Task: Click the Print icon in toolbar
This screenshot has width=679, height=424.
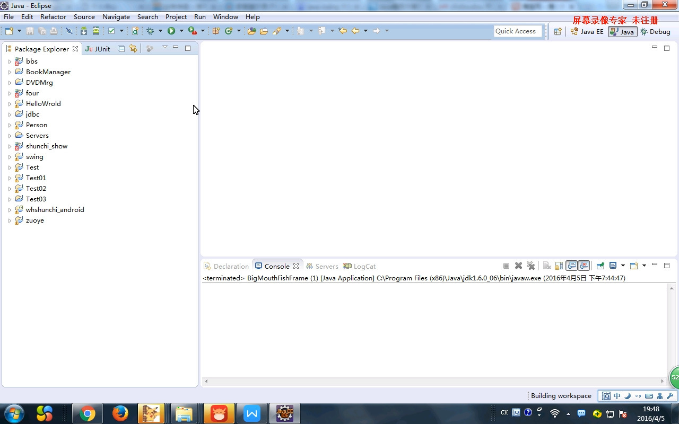Action: [54, 31]
